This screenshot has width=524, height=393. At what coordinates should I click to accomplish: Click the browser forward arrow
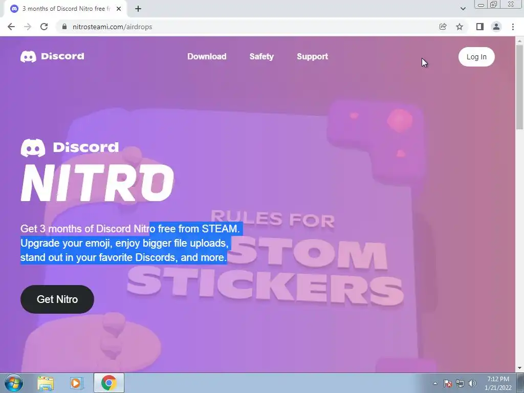pyautogui.click(x=28, y=27)
